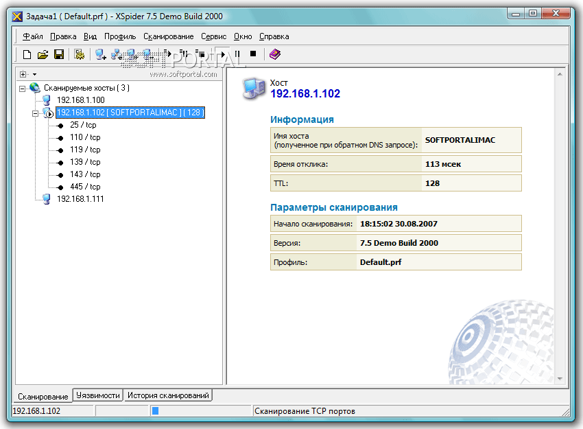The height and width of the screenshot is (429, 583).
Task: Select host 192.168.1.102 [SOFTPORTALIMAC] in tree
Action: click(x=130, y=113)
